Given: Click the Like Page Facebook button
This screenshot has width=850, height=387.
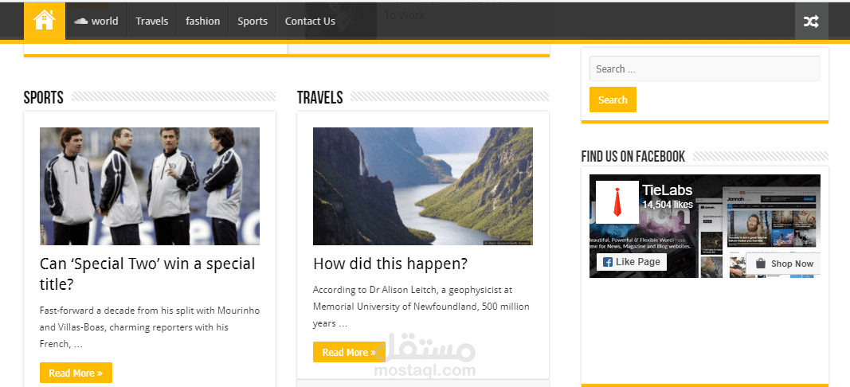Looking at the screenshot, I should [632, 262].
